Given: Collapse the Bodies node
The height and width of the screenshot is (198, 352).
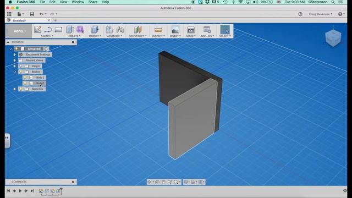Looking at the screenshot, I should [15, 72].
